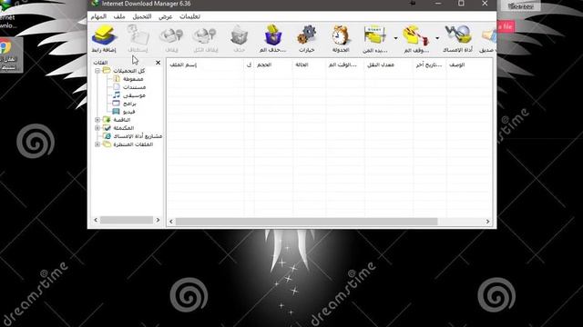The height and width of the screenshot is (327, 583).
Task: Select the Queues (الملفات المنتظرة) folder
Action: [133, 144]
